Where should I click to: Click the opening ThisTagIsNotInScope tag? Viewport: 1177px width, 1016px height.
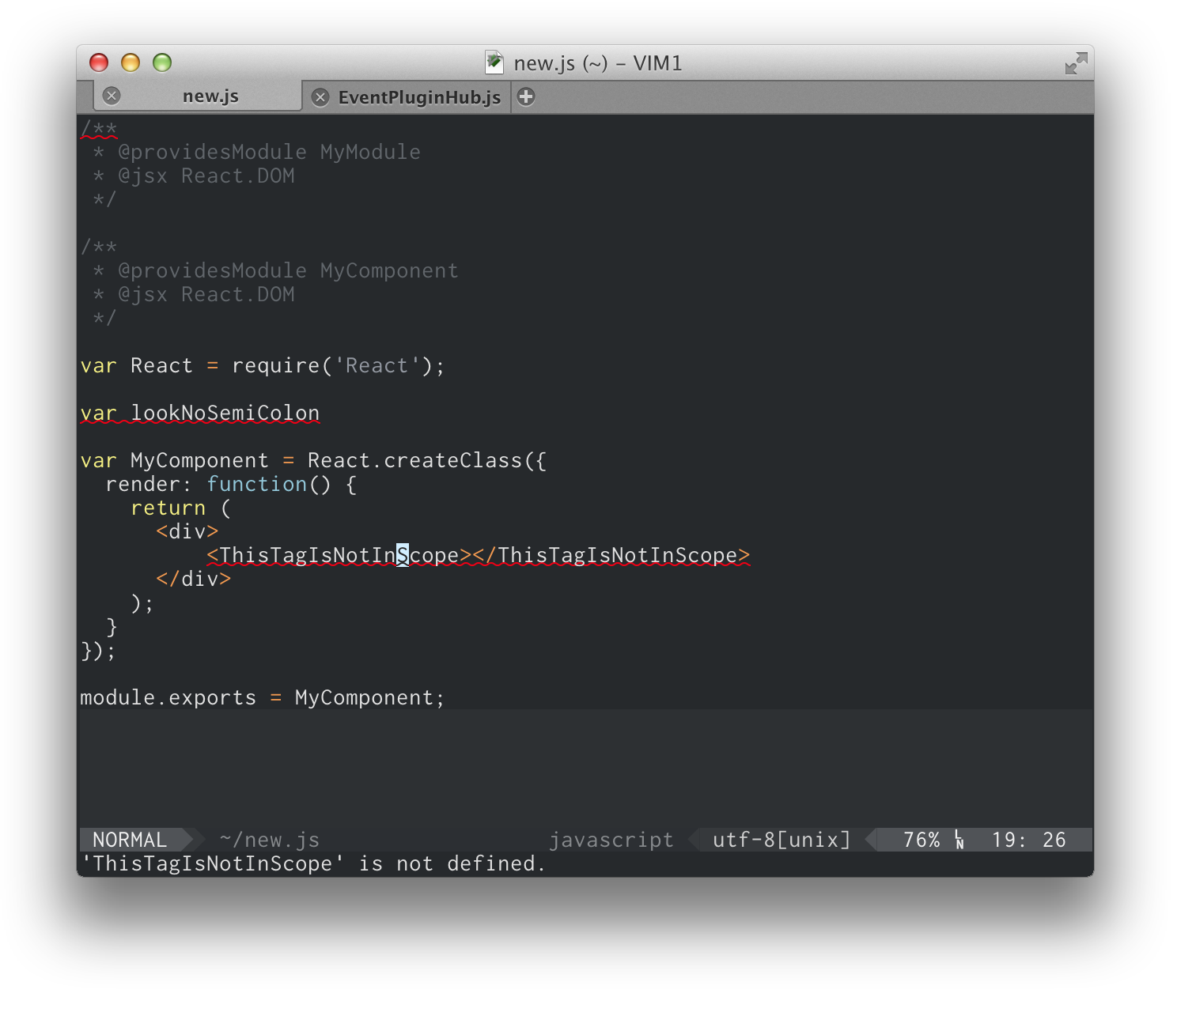pyautogui.click(x=339, y=555)
